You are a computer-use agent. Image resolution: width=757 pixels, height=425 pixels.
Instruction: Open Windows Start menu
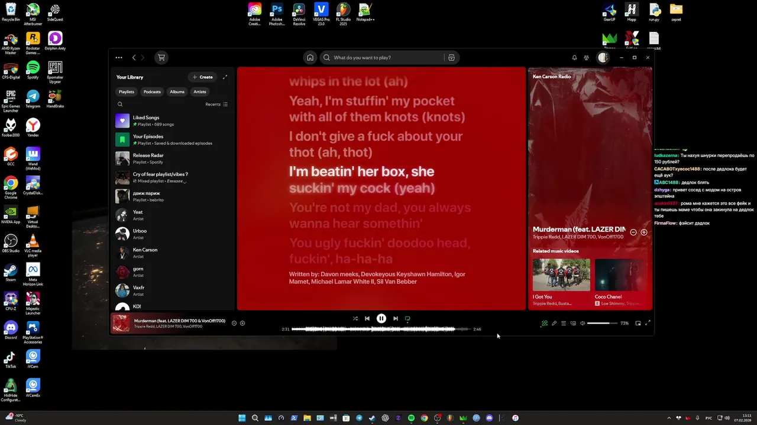242,418
